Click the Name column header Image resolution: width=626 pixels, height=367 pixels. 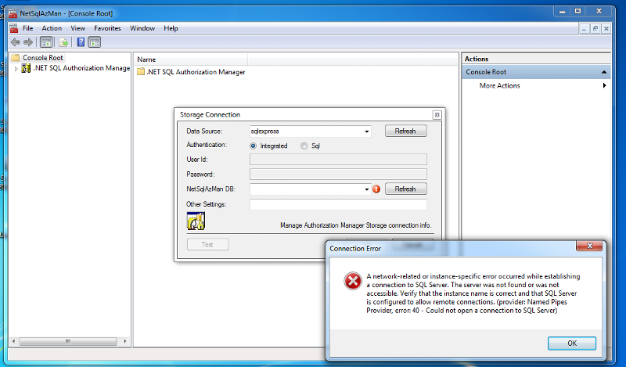190,59
